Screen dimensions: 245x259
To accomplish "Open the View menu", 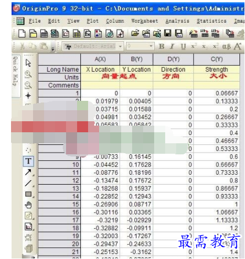I will (73, 21).
